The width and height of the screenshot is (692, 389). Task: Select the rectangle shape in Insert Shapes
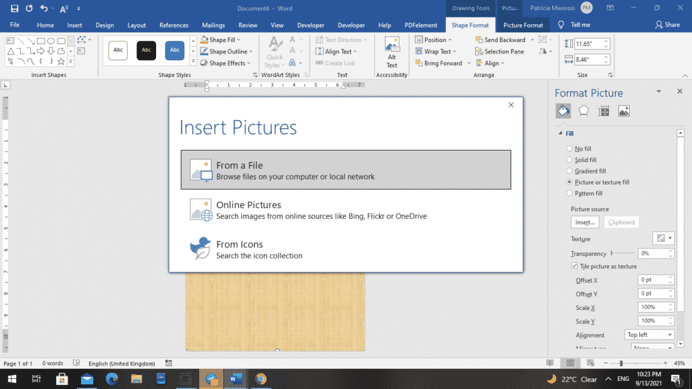(42, 41)
